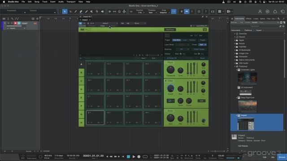Screen dimensions: 287x161
Task: Toggle Record arm on Impact track
Action: click(15, 23)
